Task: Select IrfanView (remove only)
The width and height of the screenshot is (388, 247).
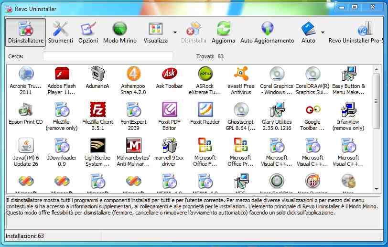Action: [348, 117]
